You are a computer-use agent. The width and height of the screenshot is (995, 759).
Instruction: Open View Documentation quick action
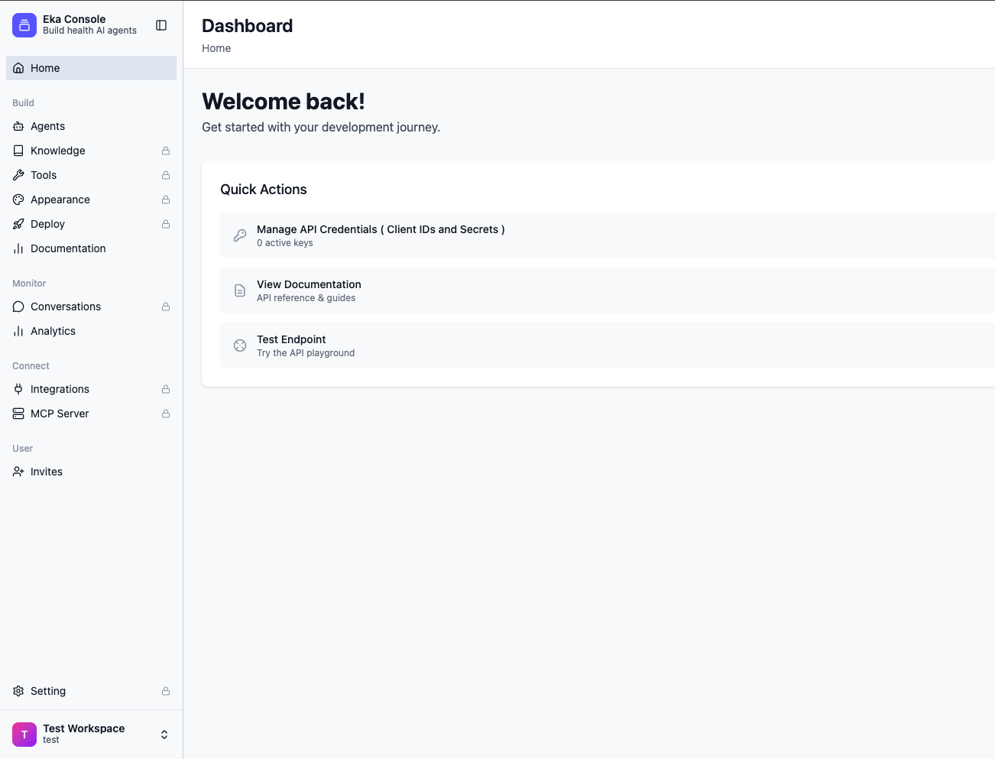[x=608, y=290]
